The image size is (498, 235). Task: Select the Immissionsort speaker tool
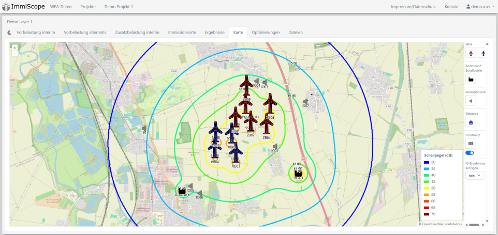(x=471, y=101)
